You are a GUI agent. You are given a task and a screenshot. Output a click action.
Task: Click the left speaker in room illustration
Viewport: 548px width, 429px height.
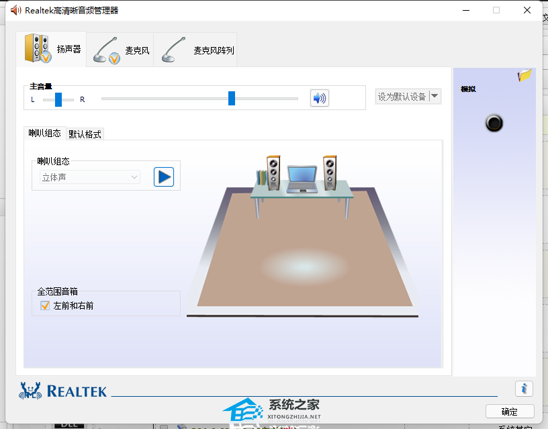(x=273, y=173)
